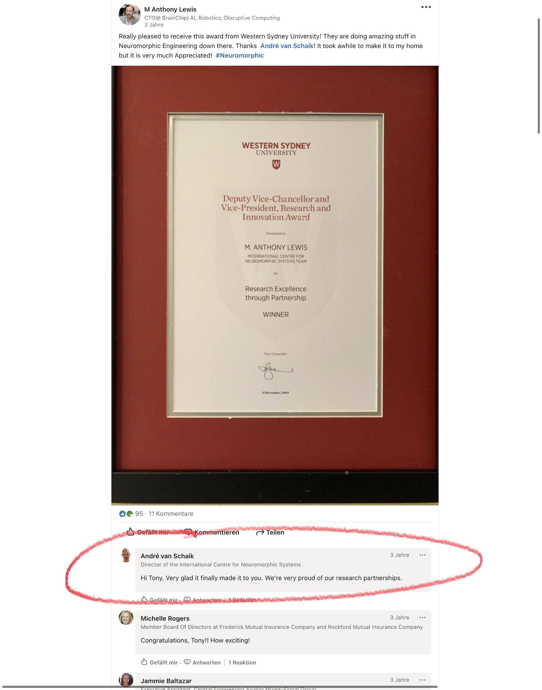Viewport: 542px width, 690px height.
Task: Click the Teilen share arrow
Action: 260,532
